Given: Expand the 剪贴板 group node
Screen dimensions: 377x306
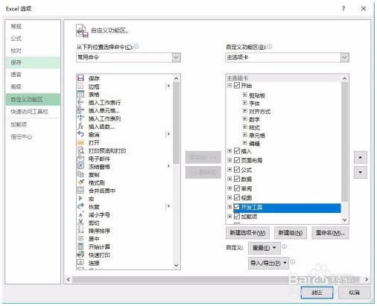Looking at the screenshot, I should 245,95.
